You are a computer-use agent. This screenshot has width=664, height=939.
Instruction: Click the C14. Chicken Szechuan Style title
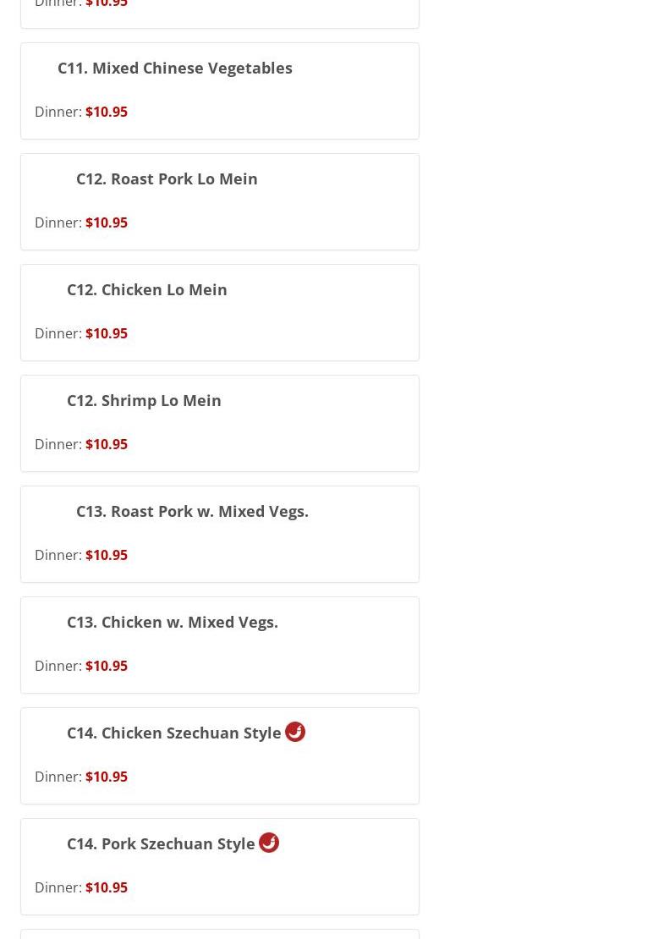[173, 733]
